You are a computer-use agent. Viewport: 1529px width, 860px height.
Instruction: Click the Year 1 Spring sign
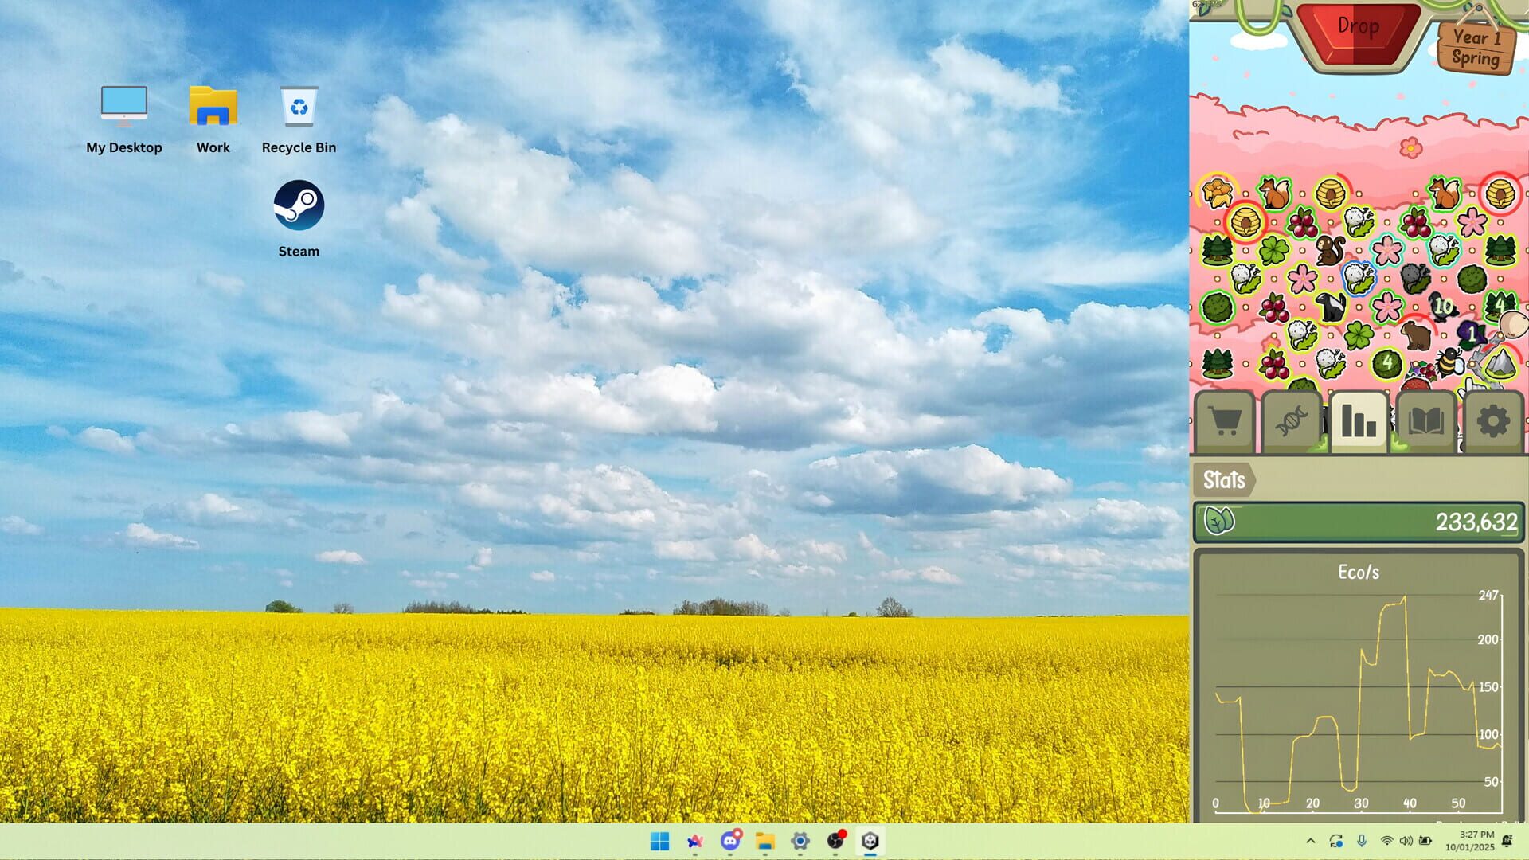pos(1475,48)
